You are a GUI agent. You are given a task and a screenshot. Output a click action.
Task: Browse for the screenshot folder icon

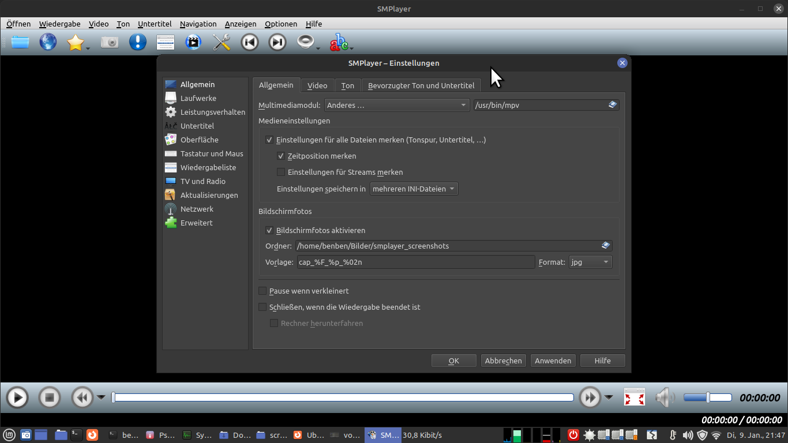pyautogui.click(x=606, y=246)
